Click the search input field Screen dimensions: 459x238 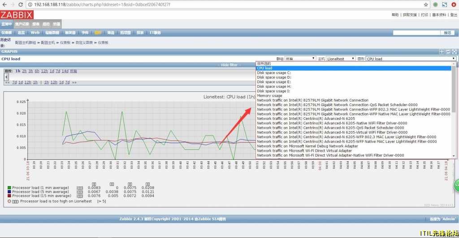pyautogui.click(x=416, y=33)
